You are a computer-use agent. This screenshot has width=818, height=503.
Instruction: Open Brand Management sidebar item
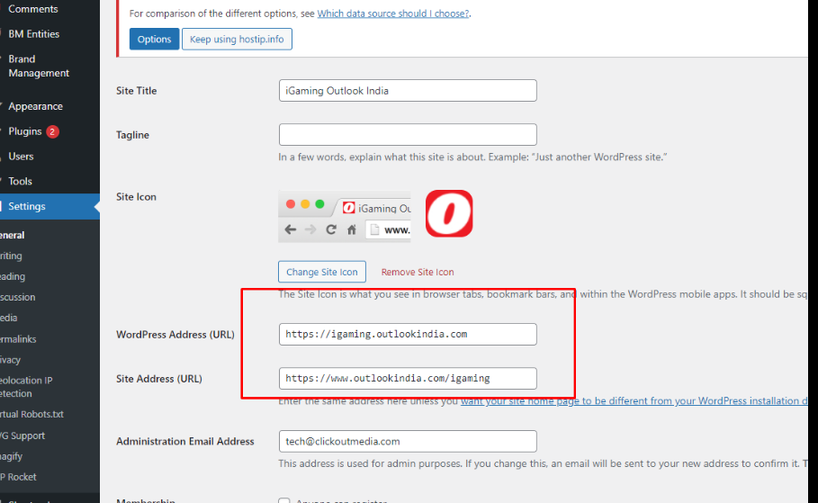click(39, 66)
